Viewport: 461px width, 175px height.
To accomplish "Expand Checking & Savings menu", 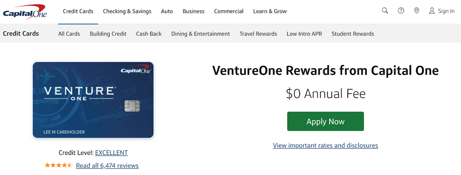I will click(x=127, y=11).
